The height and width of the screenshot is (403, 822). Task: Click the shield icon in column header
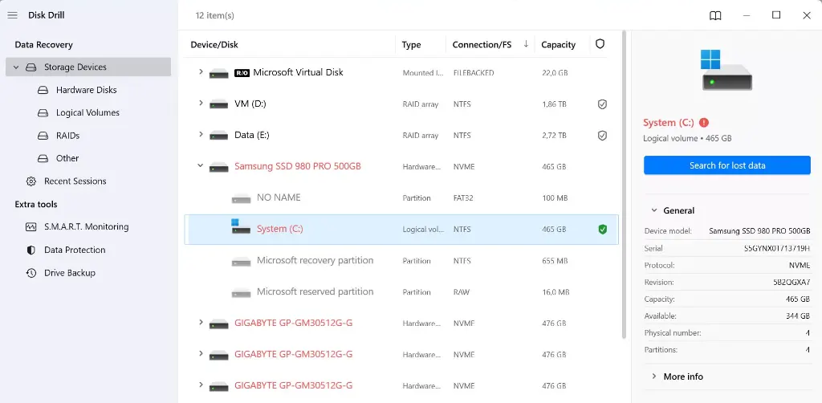600,44
